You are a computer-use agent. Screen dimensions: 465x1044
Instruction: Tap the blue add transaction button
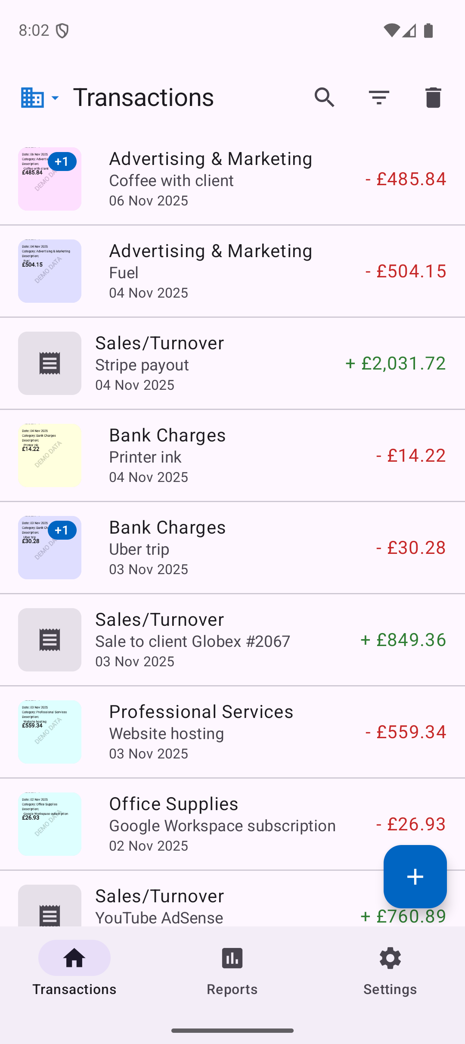click(415, 876)
